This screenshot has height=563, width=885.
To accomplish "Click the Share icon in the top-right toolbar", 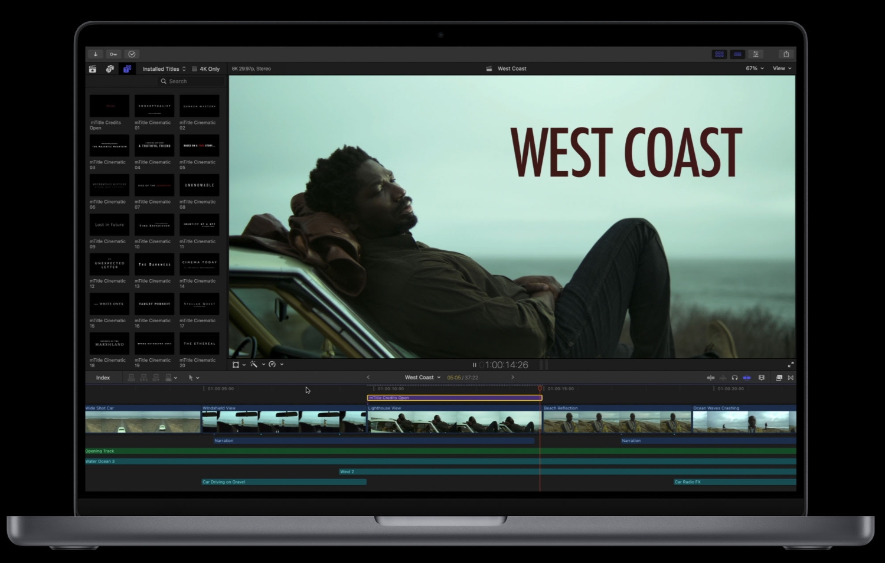I will coord(786,54).
